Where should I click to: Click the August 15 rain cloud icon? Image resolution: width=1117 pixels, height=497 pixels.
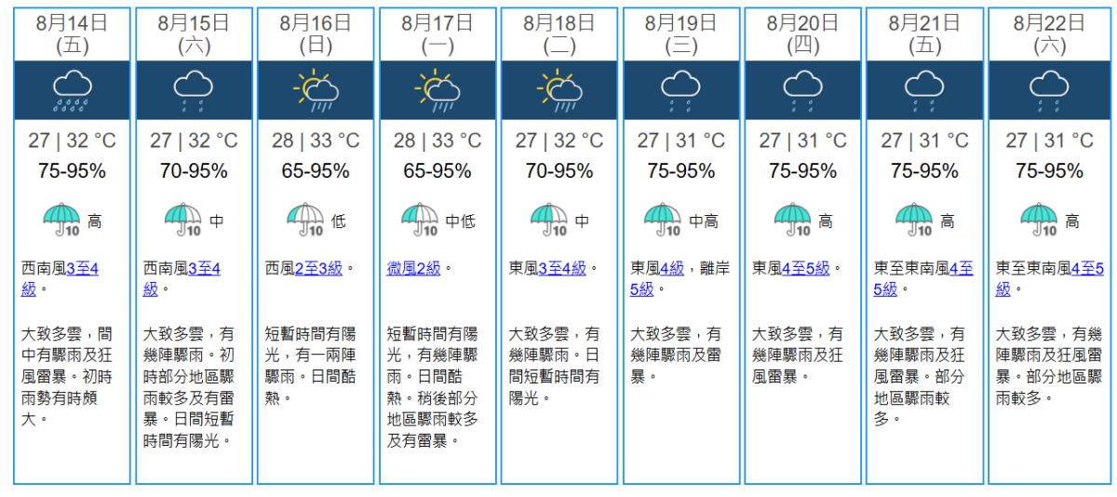click(x=194, y=90)
